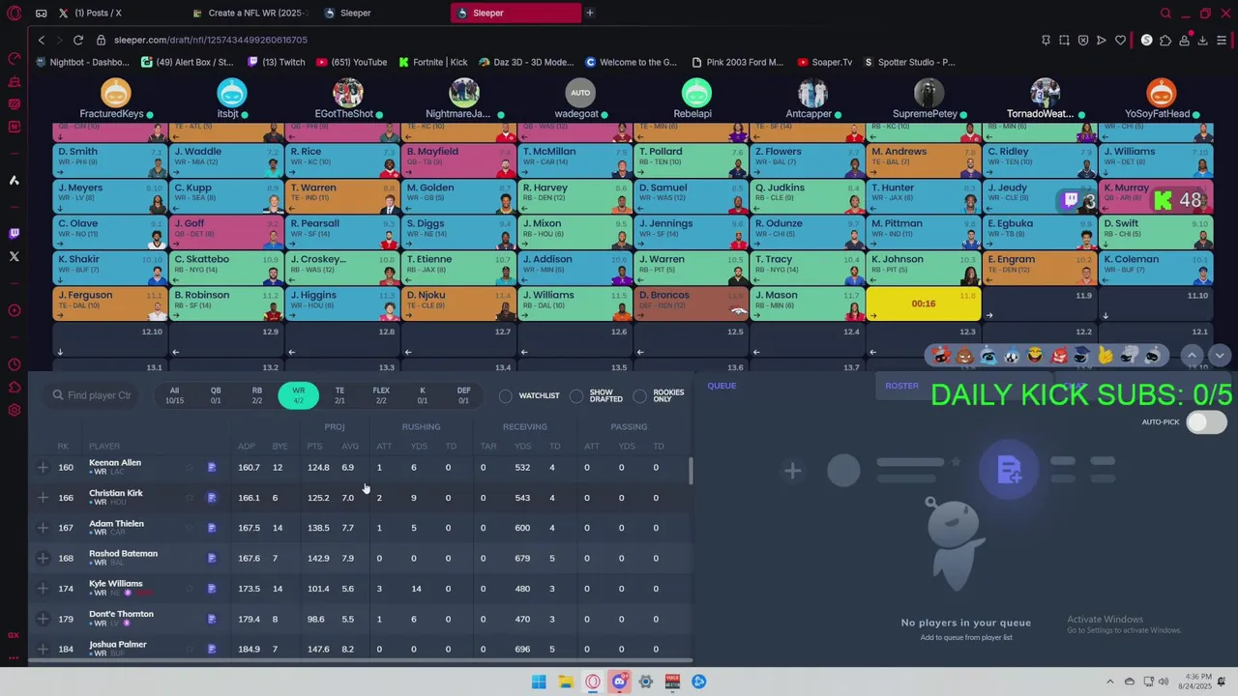Sort players by ADP column header
The width and height of the screenshot is (1238, 696).
(247, 447)
